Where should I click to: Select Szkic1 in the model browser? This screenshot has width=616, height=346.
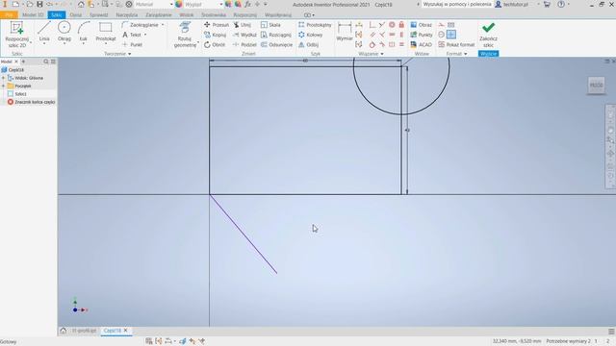point(20,94)
